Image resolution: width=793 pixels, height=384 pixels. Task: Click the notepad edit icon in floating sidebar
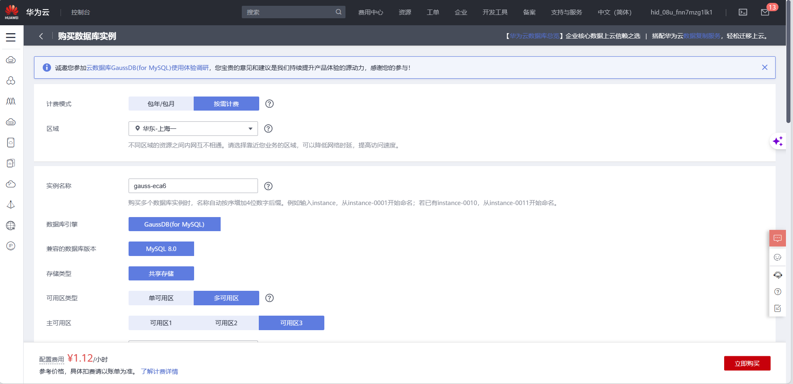coord(778,308)
